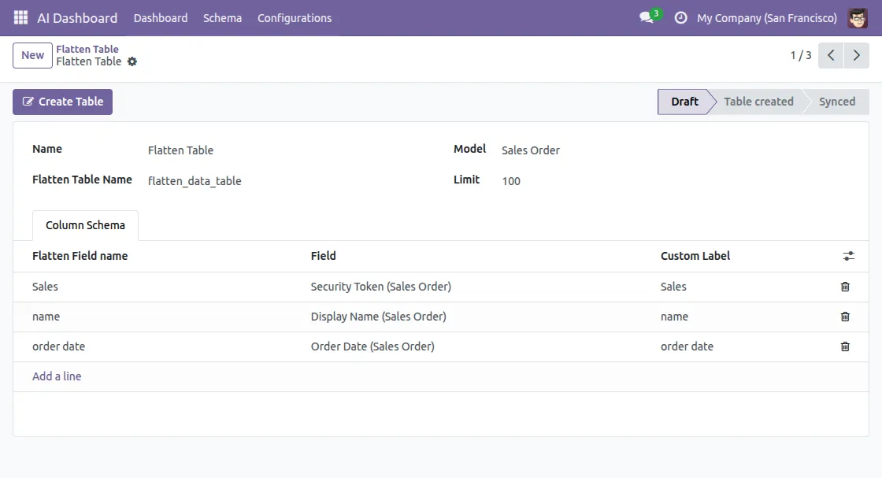Viewport: 882px width, 478px height.
Task: Open the gear actions menu beside Flatten Table
Action: click(x=132, y=61)
